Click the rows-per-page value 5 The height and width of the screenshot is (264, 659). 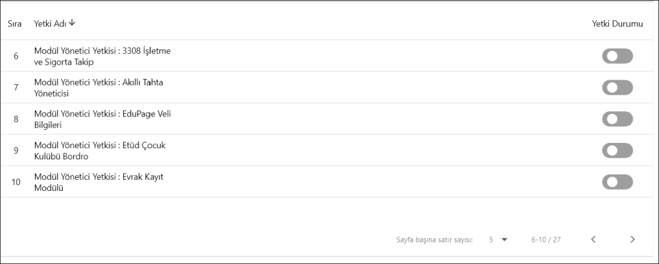491,240
